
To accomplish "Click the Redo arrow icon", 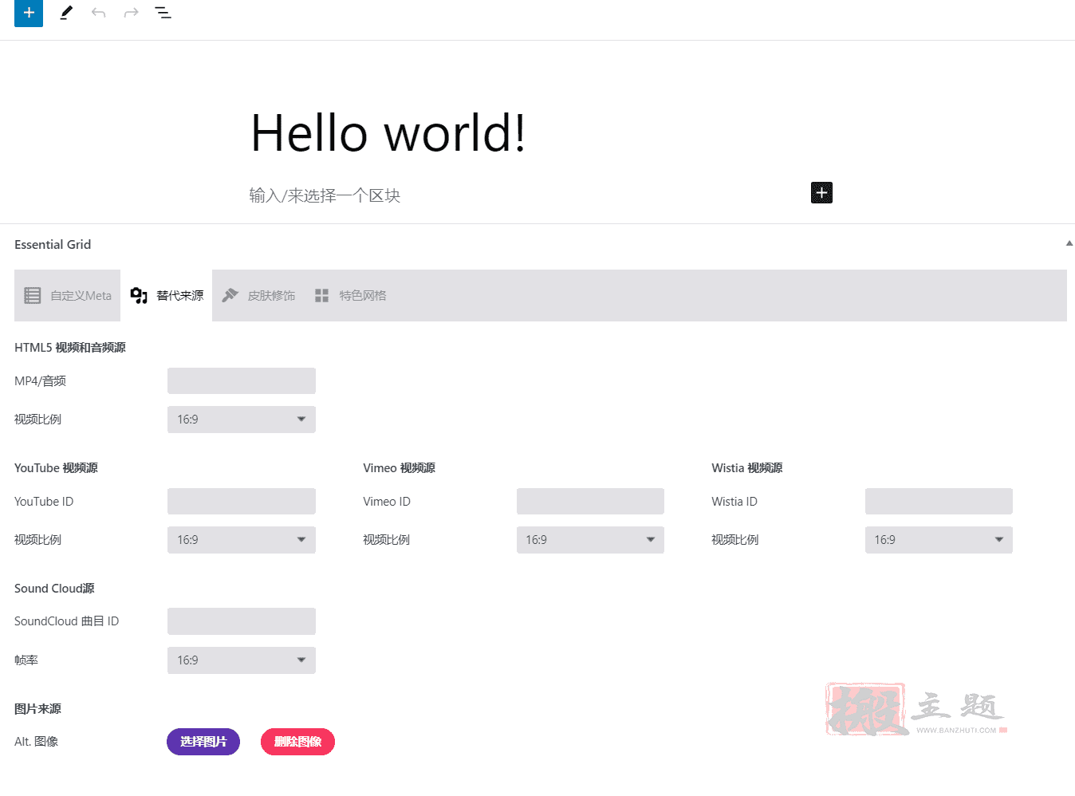I will pyautogui.click(x=131, y=13).
